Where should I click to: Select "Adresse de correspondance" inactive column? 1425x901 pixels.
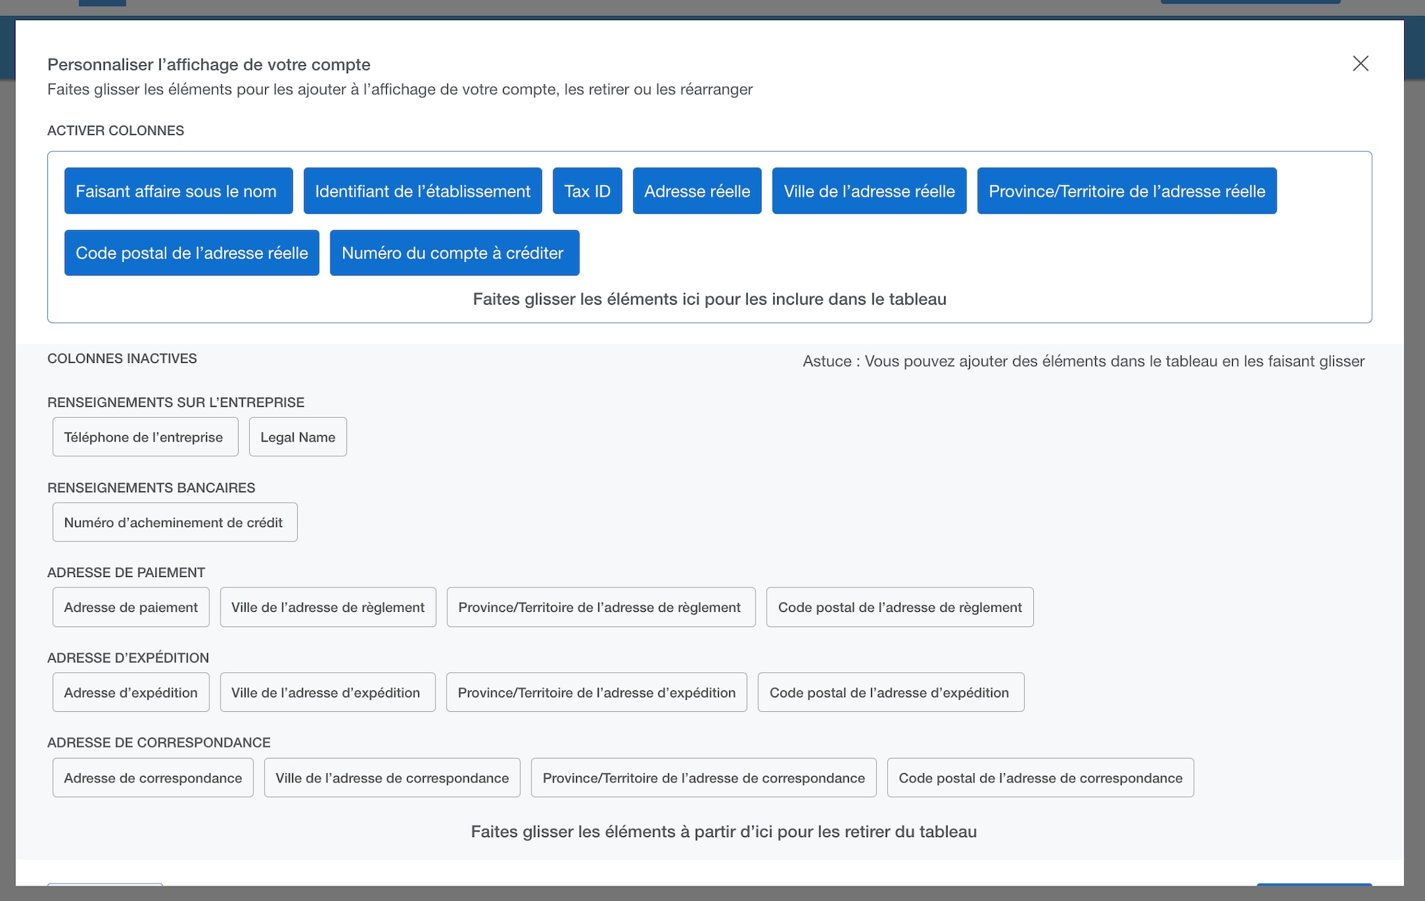click(152, 777)
